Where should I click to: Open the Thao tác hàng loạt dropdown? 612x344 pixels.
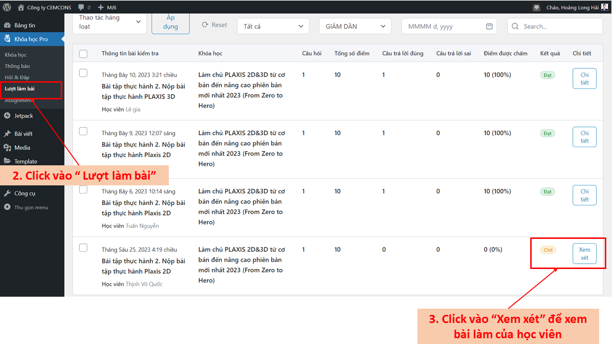pyautogui.click(x=109, y=22)
